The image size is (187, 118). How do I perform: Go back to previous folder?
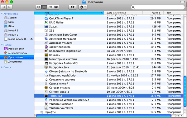(4, 7)
